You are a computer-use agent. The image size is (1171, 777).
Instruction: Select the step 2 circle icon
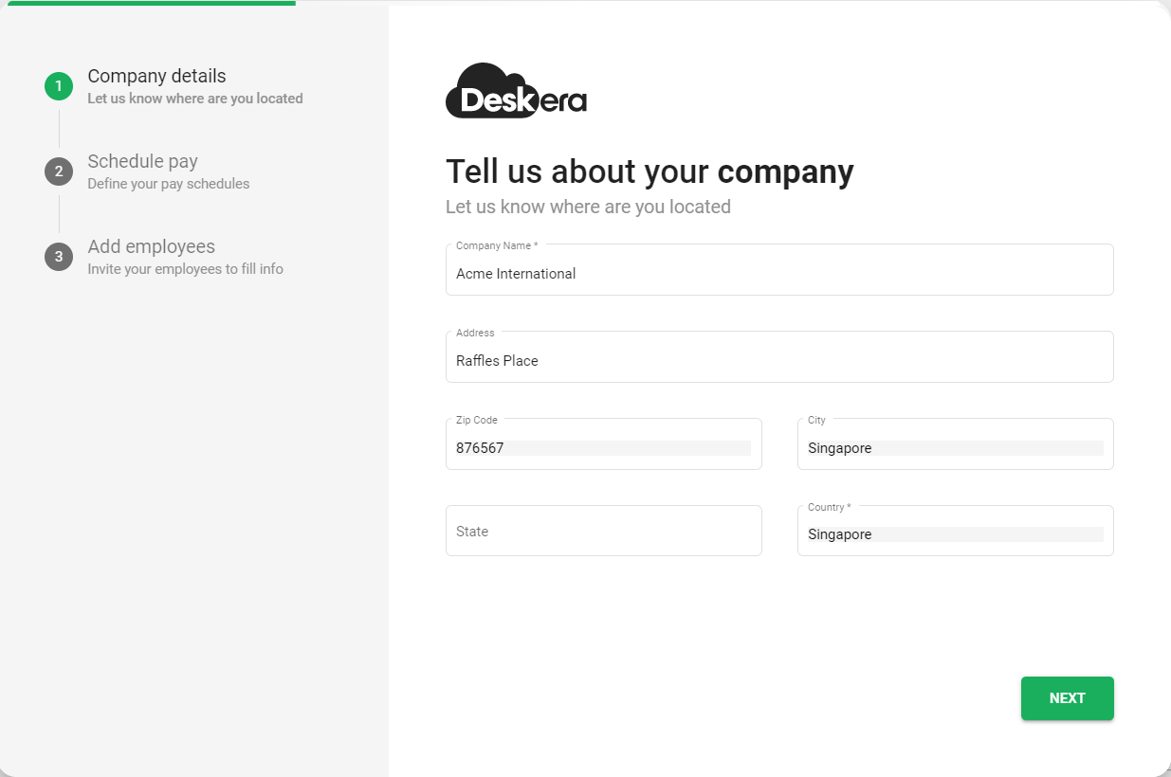59,172
